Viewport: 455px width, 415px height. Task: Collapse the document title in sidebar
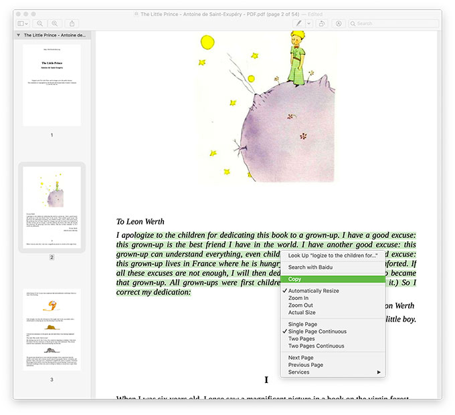tap(19, 35)
